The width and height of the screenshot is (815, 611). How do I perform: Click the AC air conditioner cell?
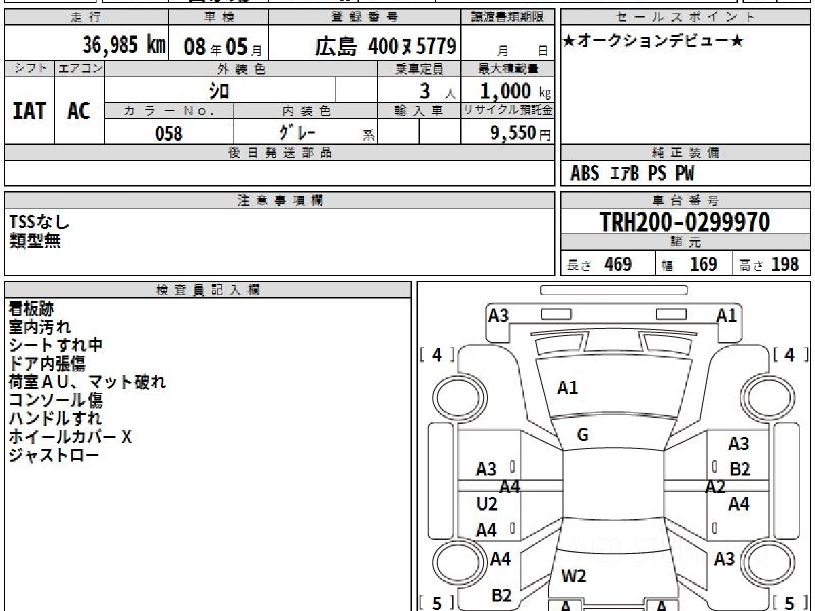point(79,111)
